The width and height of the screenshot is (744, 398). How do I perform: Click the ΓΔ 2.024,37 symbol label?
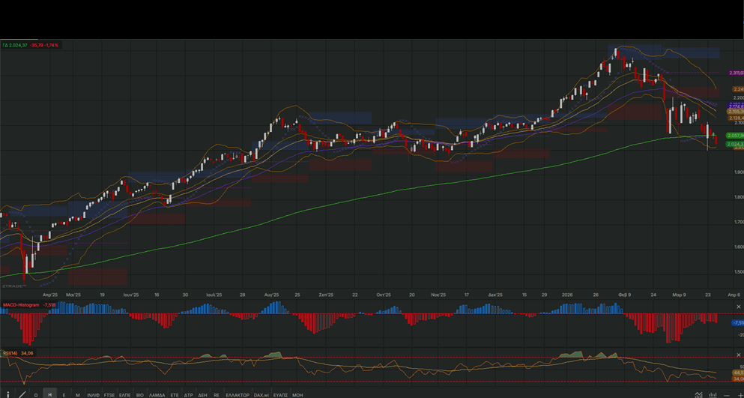[14, 45]
